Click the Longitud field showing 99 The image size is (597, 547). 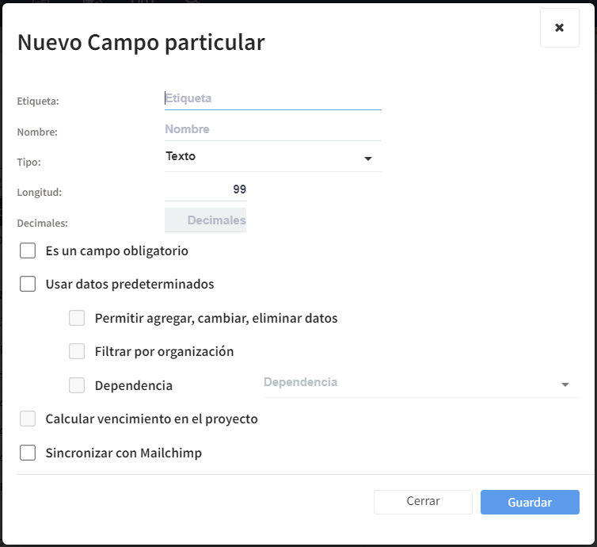point(206,189)
